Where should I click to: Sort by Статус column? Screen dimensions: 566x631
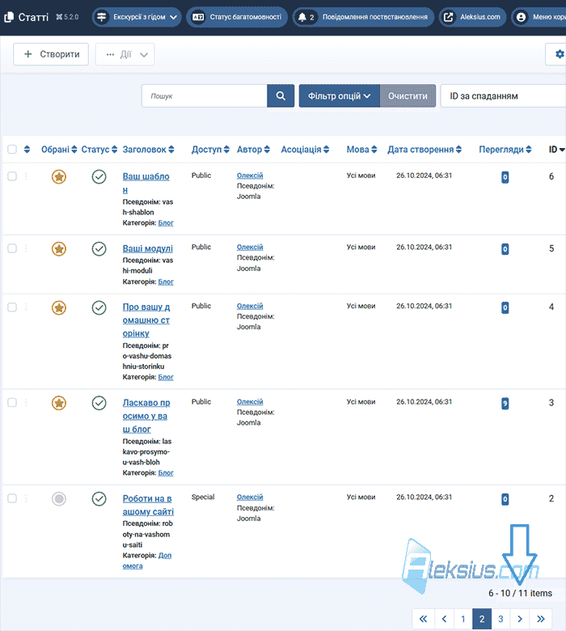click(x=99, y=150)
